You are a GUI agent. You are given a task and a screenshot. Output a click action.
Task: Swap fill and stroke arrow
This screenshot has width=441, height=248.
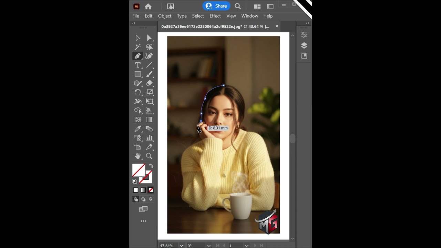point(151,166)
